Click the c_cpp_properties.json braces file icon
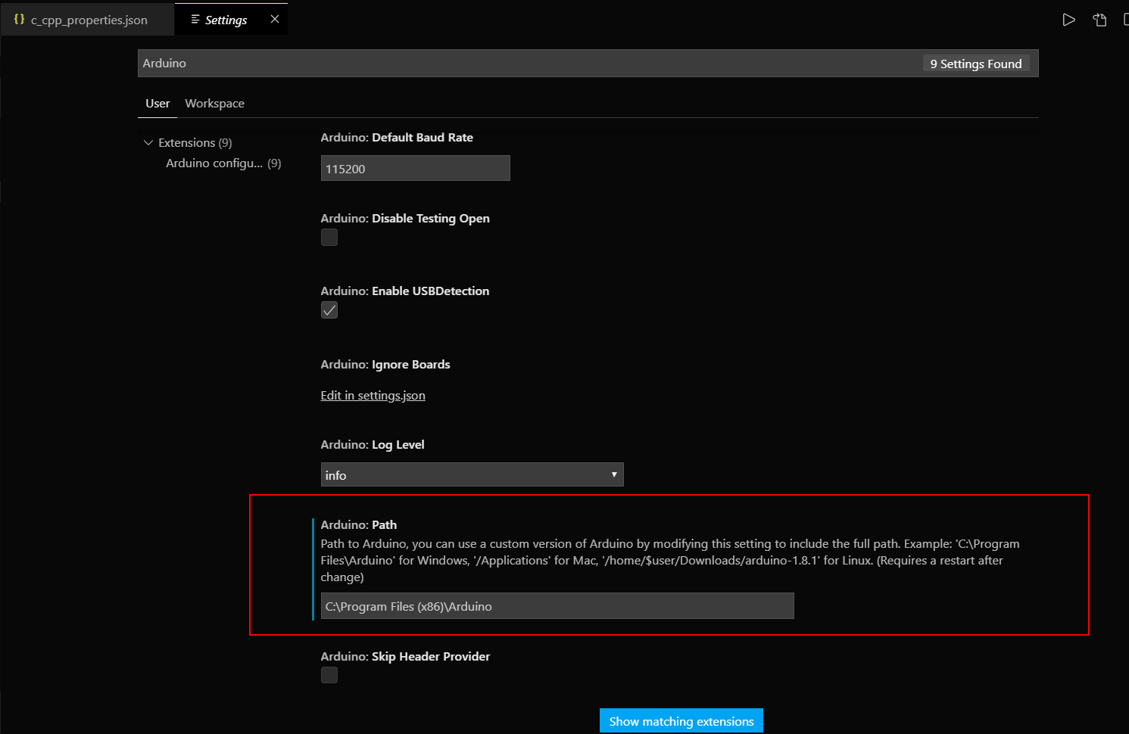Screen dimensions: 1129x734 click(20, 19)
